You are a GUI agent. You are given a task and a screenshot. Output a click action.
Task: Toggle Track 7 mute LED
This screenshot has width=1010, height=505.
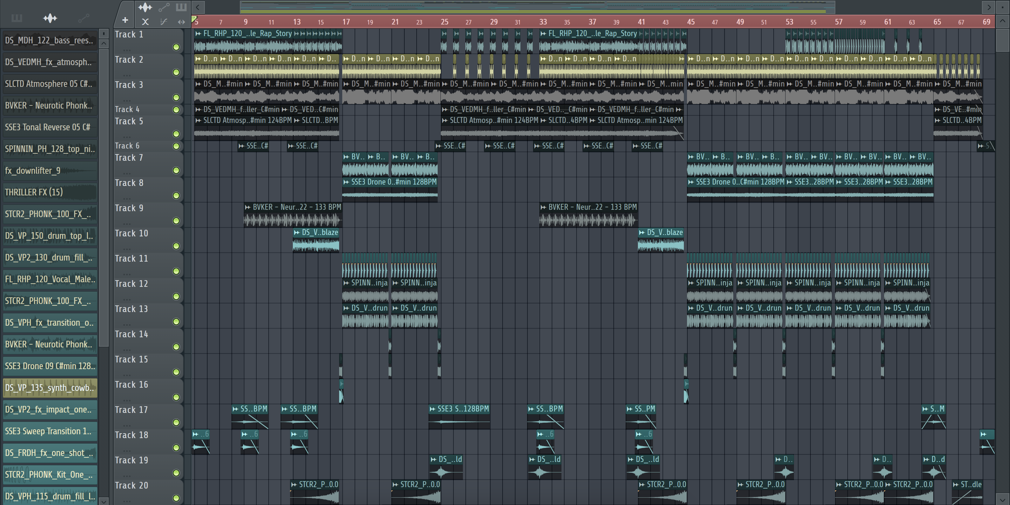[176, 170]
